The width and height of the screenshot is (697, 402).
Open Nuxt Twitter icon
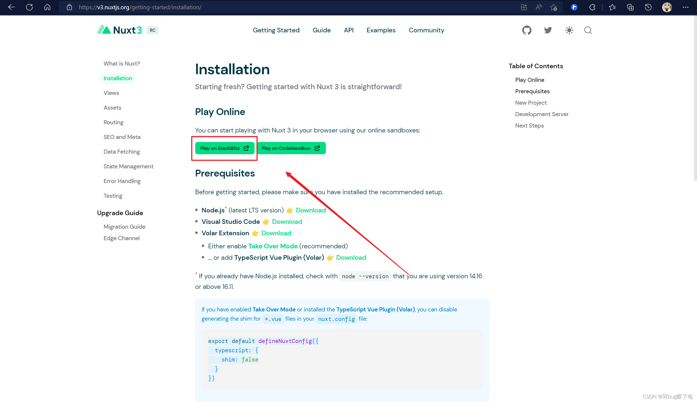click(548, 30)
